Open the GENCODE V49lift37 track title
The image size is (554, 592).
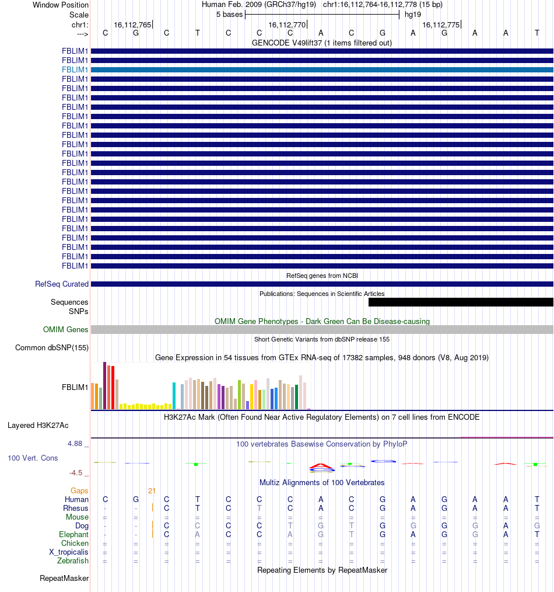pyautogui.click(x=322, y=43)
